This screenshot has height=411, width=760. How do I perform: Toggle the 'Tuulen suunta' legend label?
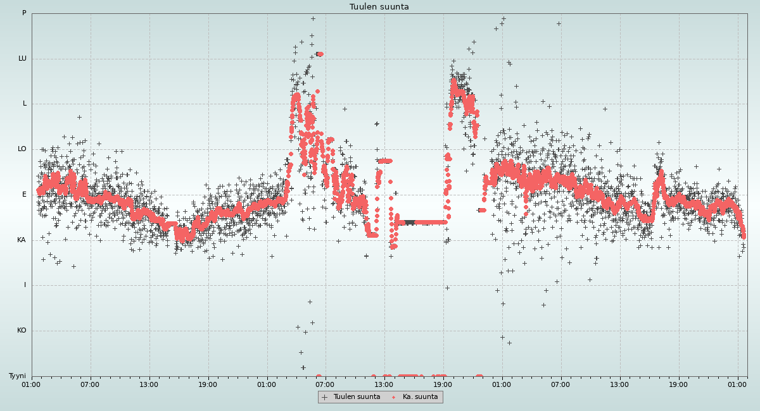pos(357,397)
